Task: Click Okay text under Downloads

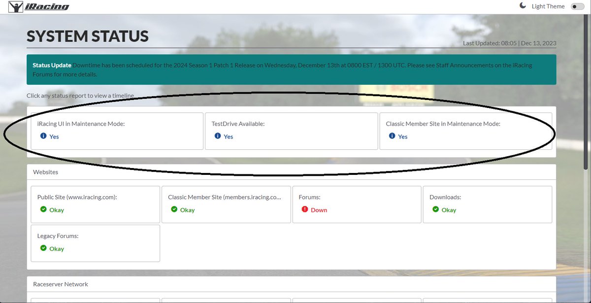Action: tap(449, 210)
